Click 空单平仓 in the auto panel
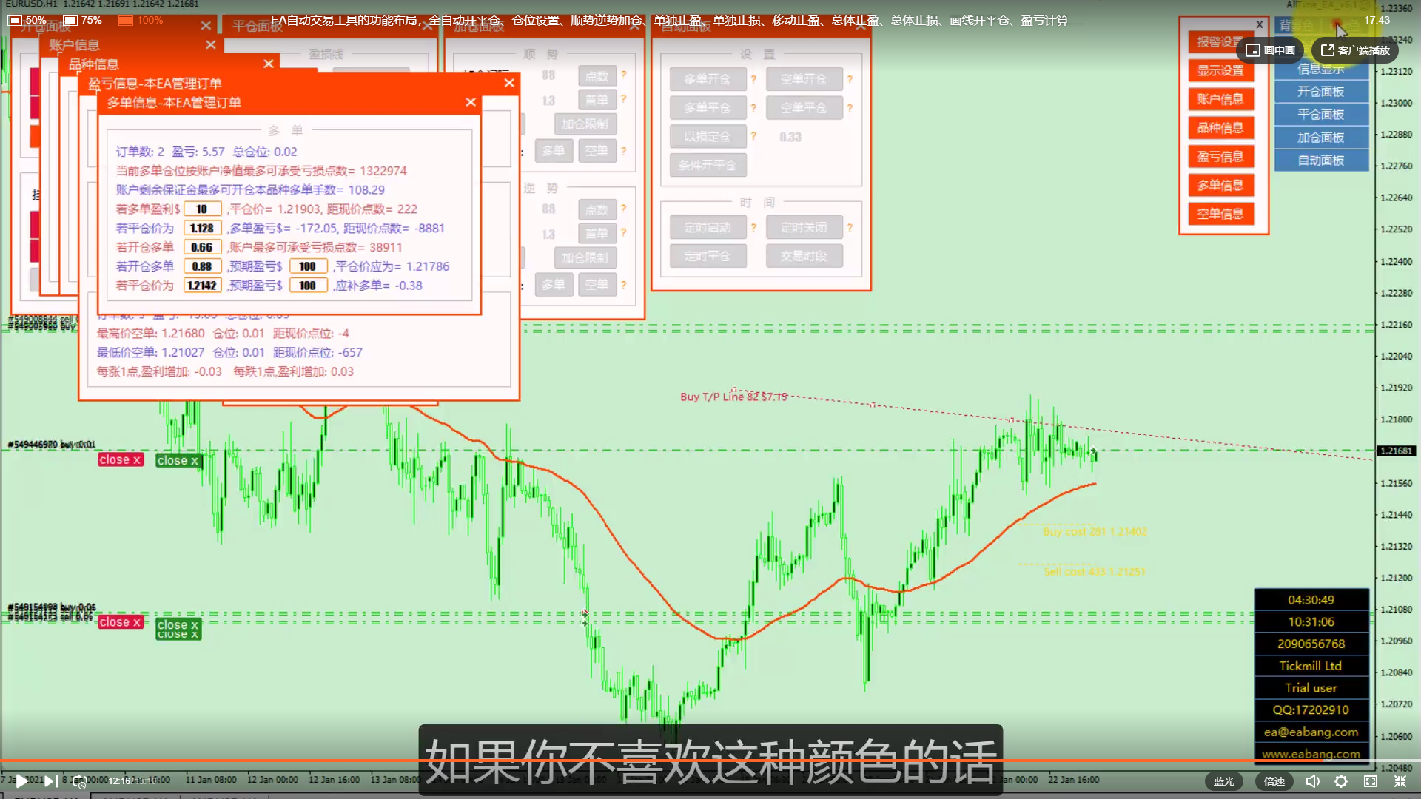The width and height of the screenshot is (1421, 799). click(804, 108)
